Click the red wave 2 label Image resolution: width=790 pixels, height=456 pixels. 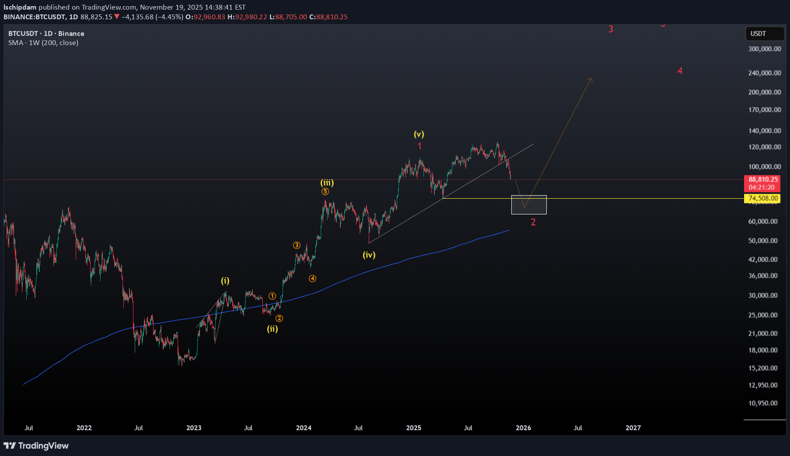pos(533,222)
